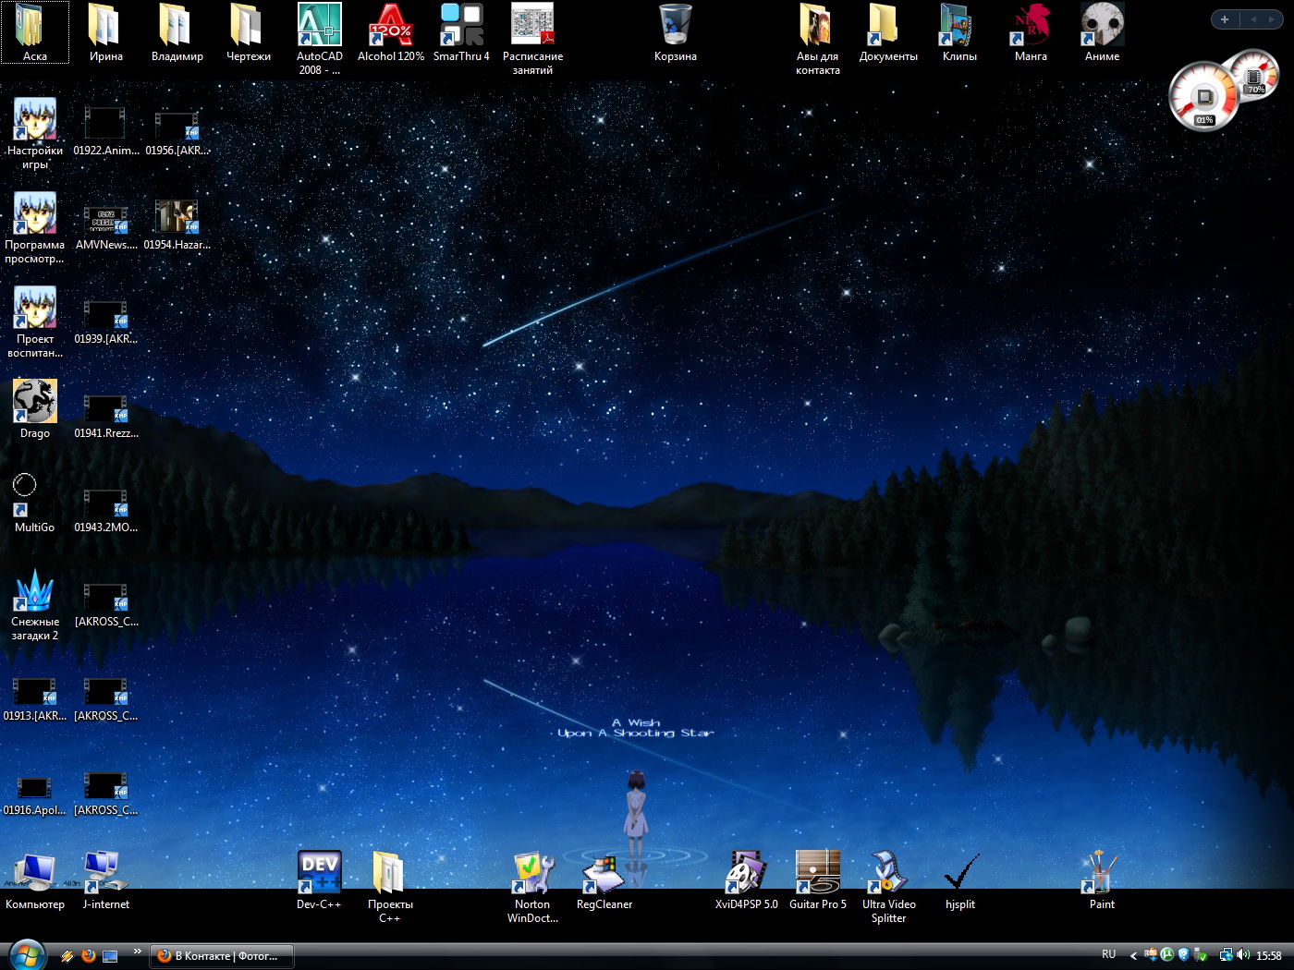
Task: Open the Владимир folder
Action: tap(177, 32)
